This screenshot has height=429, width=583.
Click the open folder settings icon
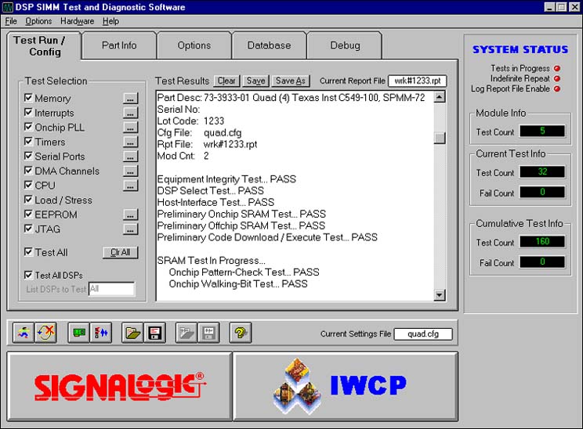coord(132,333)
